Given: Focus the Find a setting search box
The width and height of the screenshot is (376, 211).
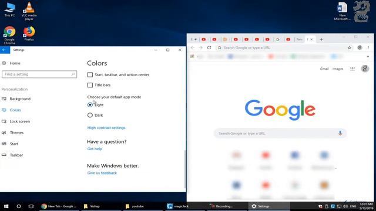Looking at the screenshot, I should pos(39,74).
